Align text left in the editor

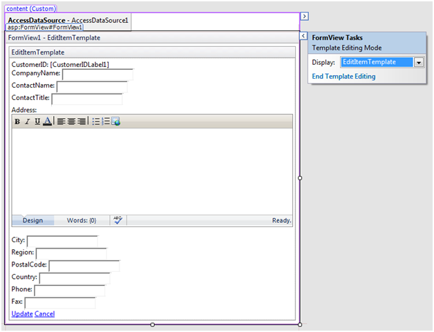61,121
